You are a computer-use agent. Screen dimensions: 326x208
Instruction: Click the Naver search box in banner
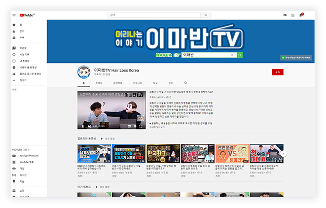[209, 55]
